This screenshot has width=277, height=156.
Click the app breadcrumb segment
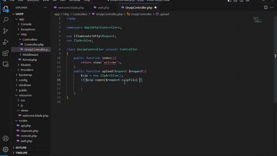pos(57,14)
